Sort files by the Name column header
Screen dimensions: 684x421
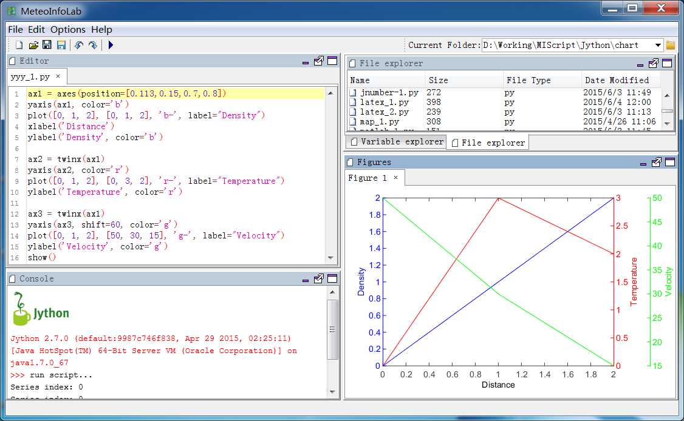click(x=386, y=80)
